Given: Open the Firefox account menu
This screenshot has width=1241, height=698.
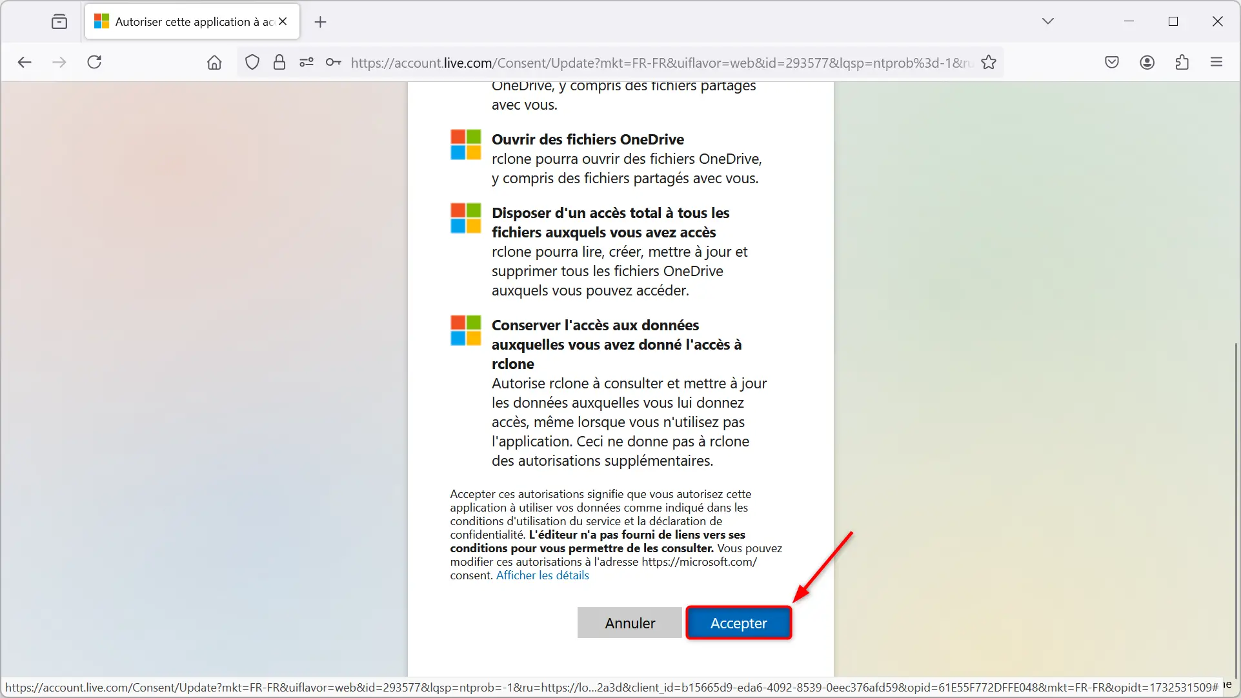Looking at the screenshot, I should (1147, 62).
